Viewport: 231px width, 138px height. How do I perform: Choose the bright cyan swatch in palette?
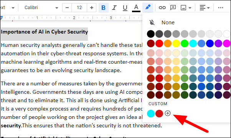click(193, 43)
